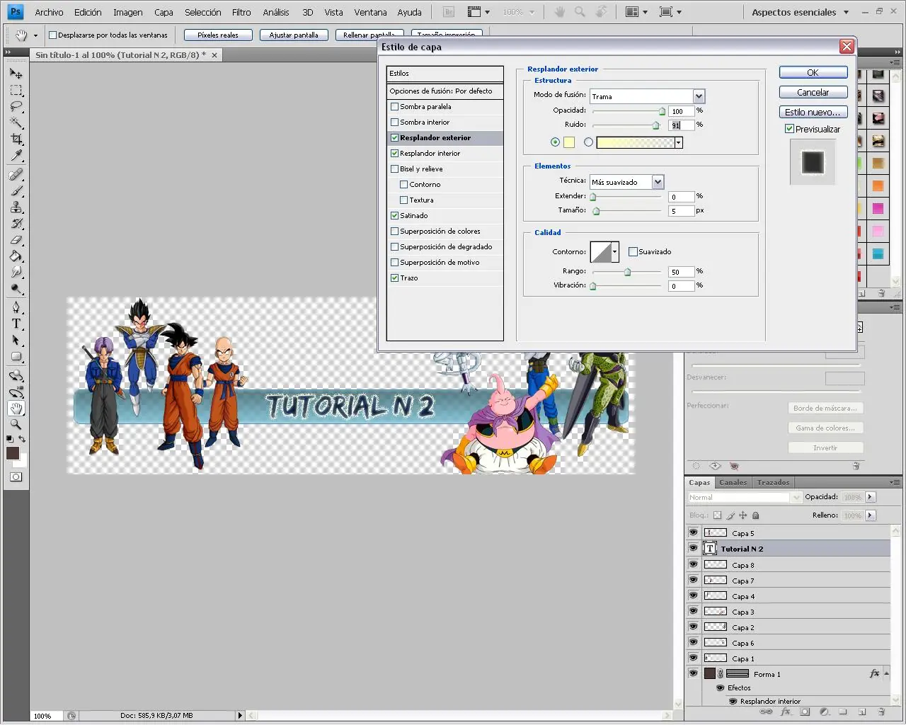Delete layer using the trash icon

(x=881, y=712)
